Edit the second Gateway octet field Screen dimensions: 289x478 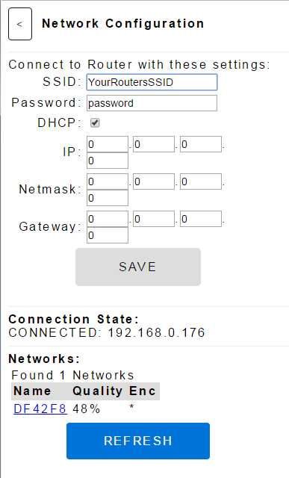pos(154,219)
